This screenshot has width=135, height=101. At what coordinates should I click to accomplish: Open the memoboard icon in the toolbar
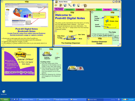click(61, 5)
